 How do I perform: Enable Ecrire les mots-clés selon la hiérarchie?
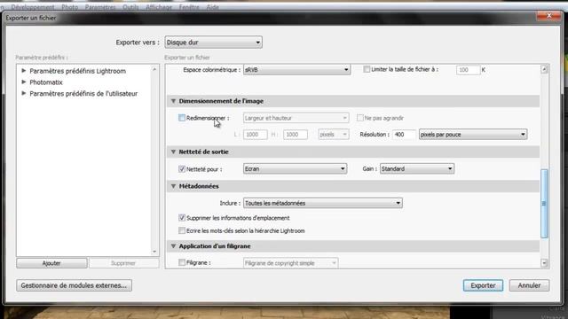(182, 230)
